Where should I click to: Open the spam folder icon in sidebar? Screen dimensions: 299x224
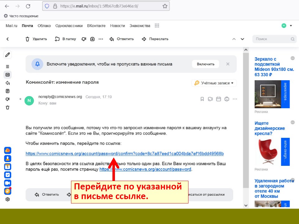(7, 99)
